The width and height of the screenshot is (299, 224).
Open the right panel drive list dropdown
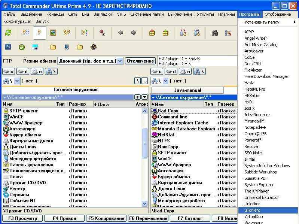[x=165, y=81]
